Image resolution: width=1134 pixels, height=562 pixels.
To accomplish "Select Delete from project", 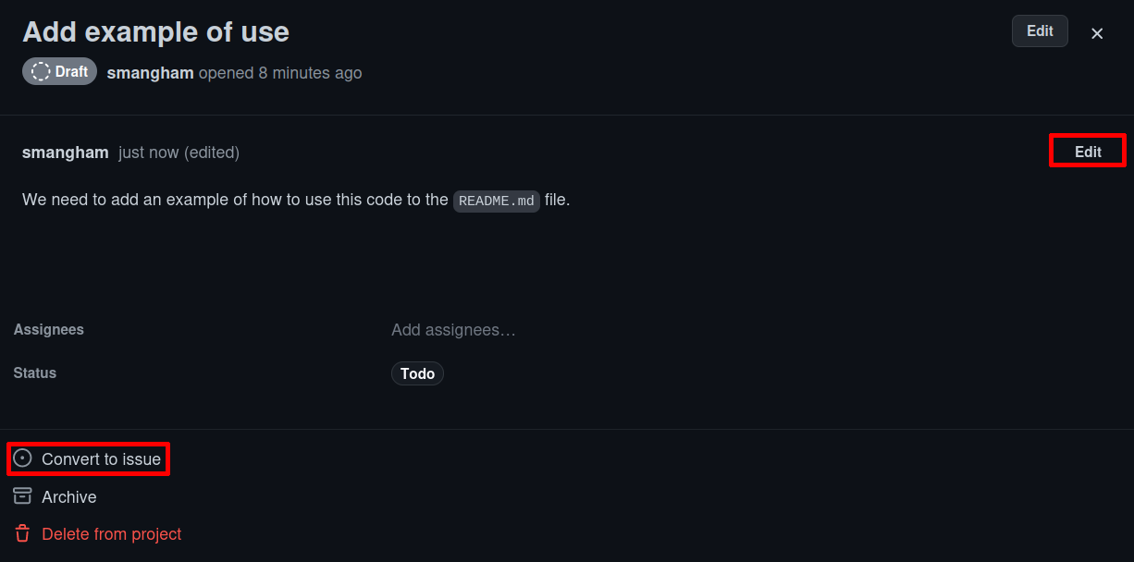I will (111, 533).
